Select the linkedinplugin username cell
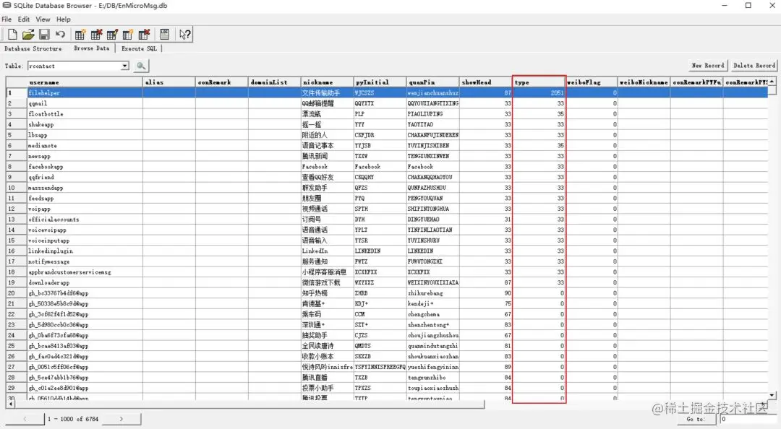781x429 pixels. click(x=85, y=251)
